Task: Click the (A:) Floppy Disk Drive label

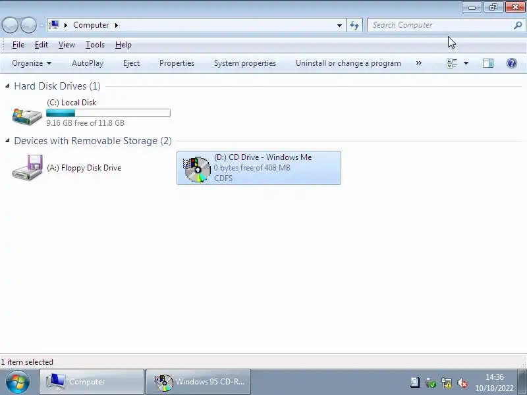Action: [84, 168]
